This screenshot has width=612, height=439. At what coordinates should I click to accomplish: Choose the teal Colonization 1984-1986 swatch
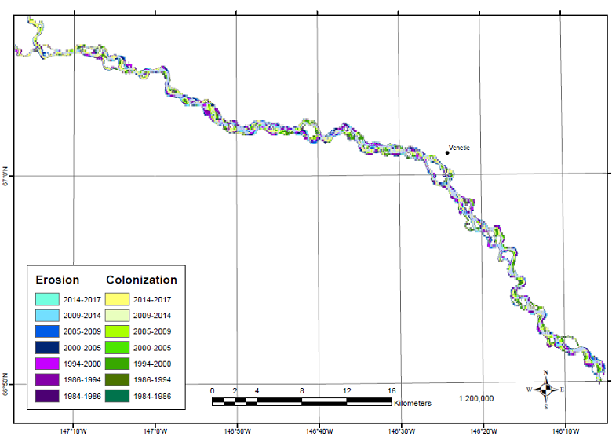pyautogui.click(x=117, y=396)
